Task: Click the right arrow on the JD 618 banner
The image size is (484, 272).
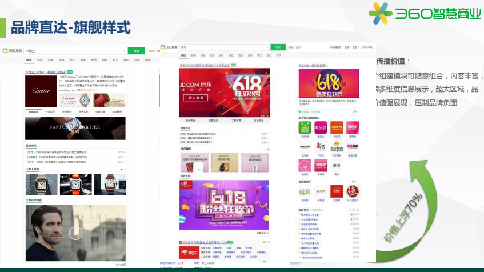Action: [x=267, y=92]
